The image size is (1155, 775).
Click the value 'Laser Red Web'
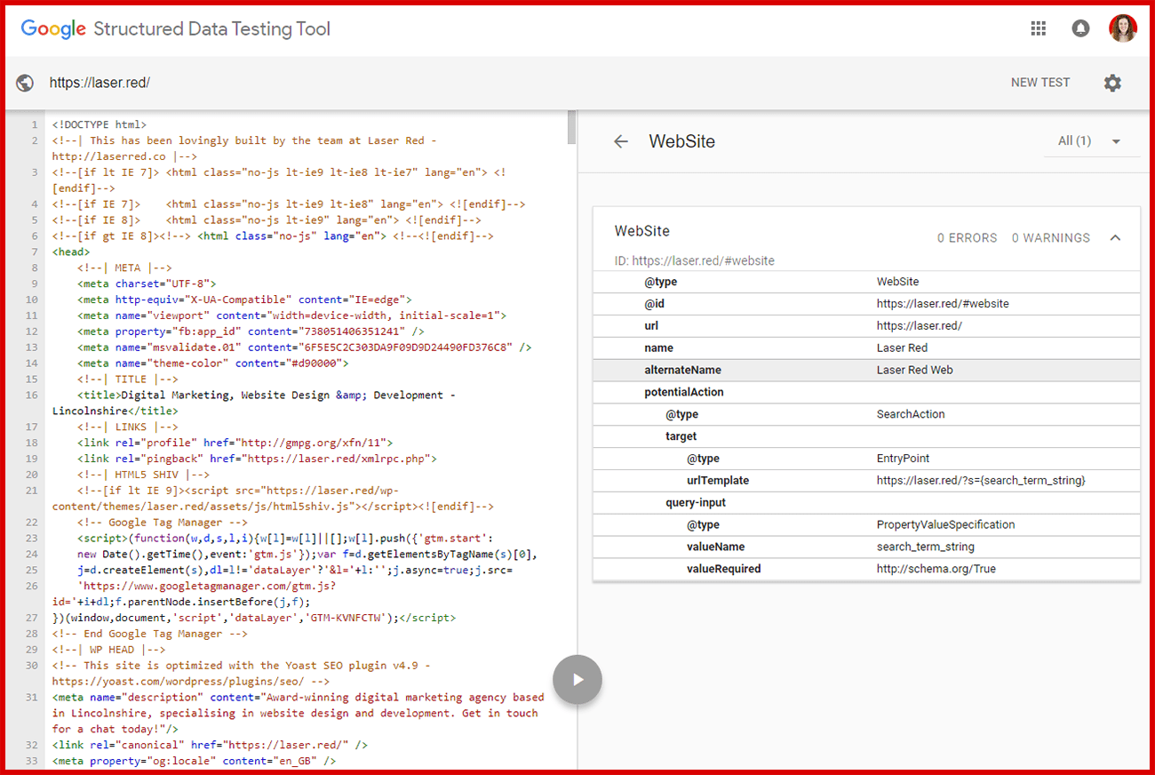[x=914, y=370]
